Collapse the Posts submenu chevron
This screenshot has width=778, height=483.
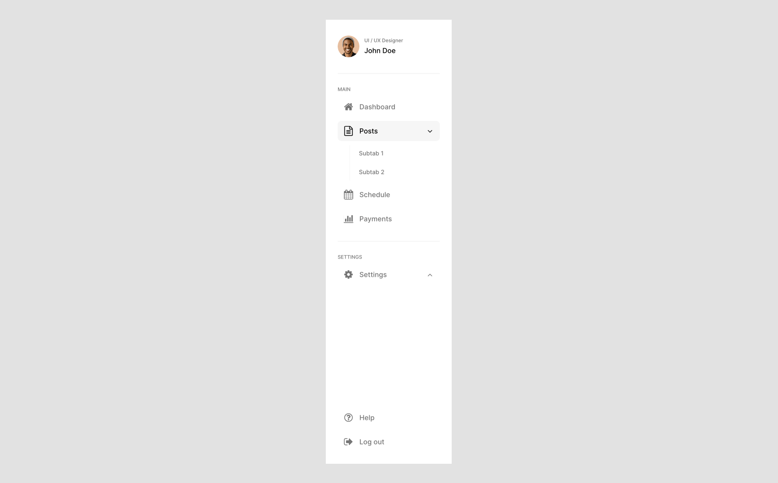click(430, 131)
